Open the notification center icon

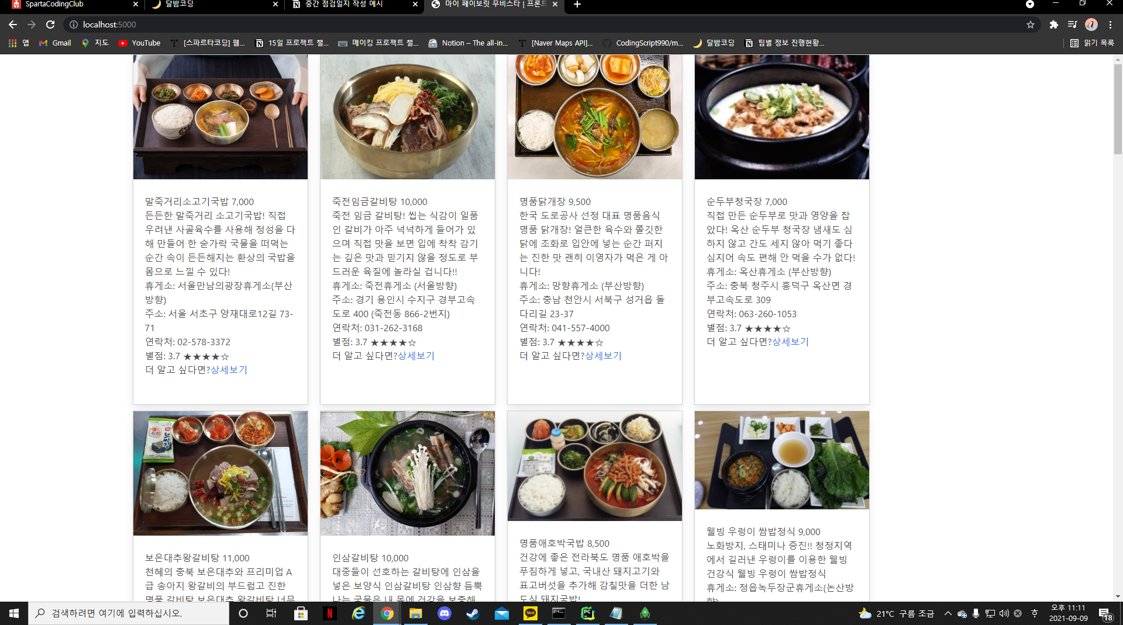coord(1105,613)
